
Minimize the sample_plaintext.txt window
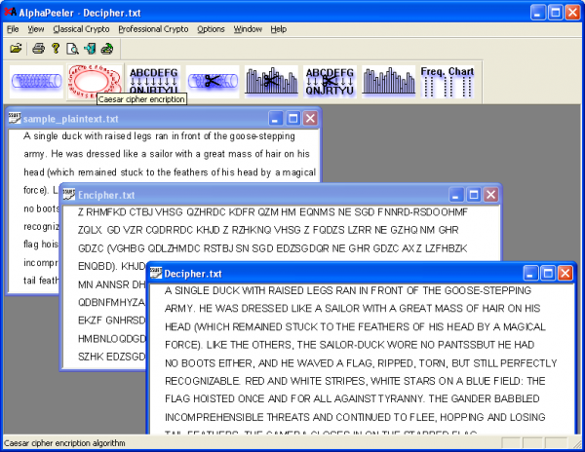pyautogui.click(x=275, y=119)
